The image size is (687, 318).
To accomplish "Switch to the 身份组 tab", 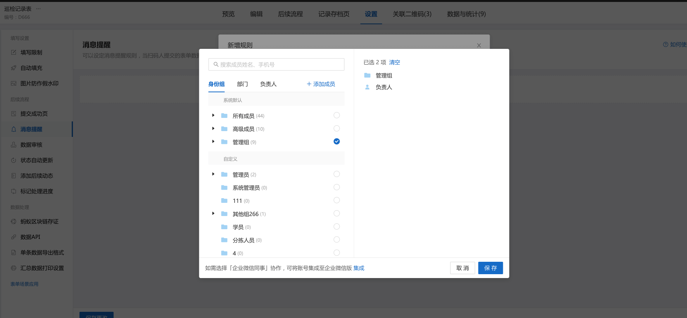I will click(216, 84).
